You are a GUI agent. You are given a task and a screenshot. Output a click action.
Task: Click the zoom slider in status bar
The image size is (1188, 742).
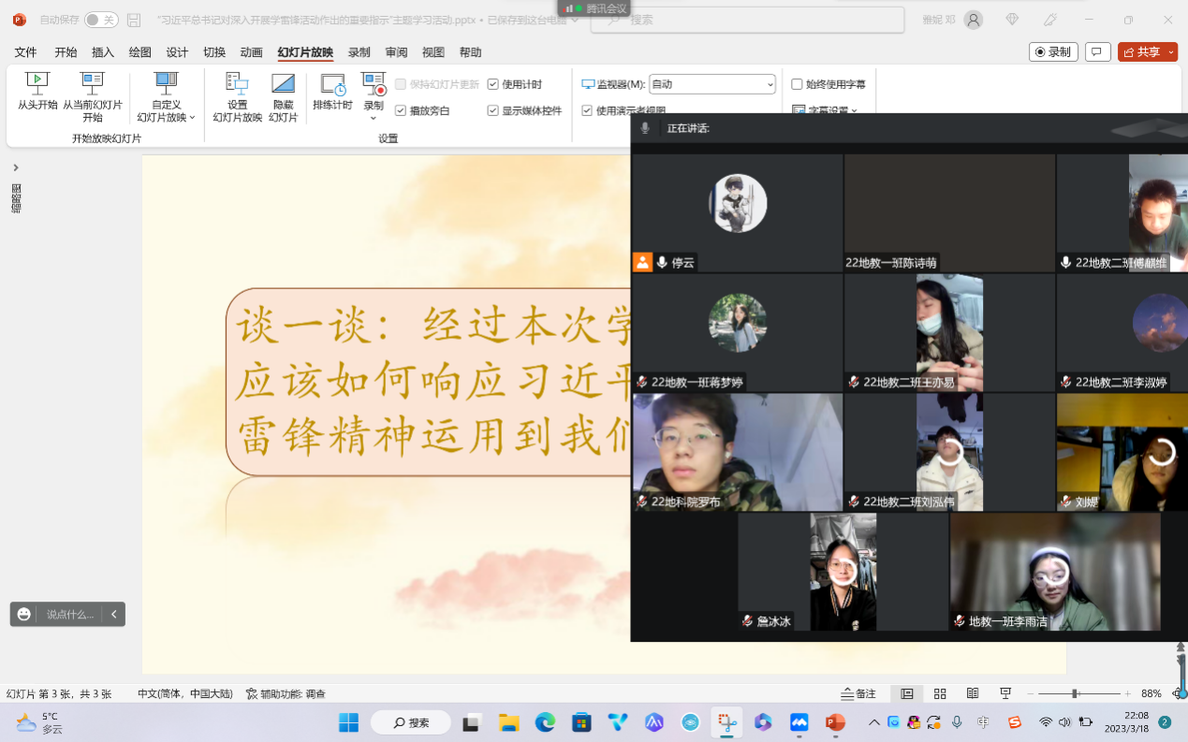coord(1075,694)
